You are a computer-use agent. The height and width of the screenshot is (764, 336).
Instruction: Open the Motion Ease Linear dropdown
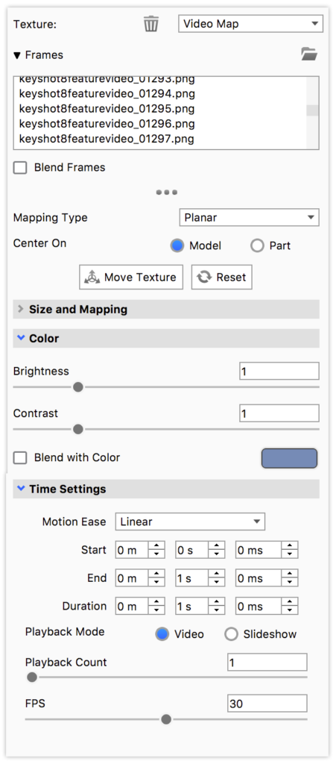pos(190,522)
